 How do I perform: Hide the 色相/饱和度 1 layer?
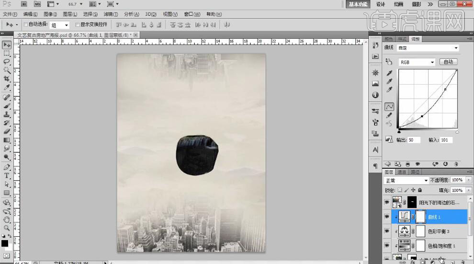tap(387, 245)
